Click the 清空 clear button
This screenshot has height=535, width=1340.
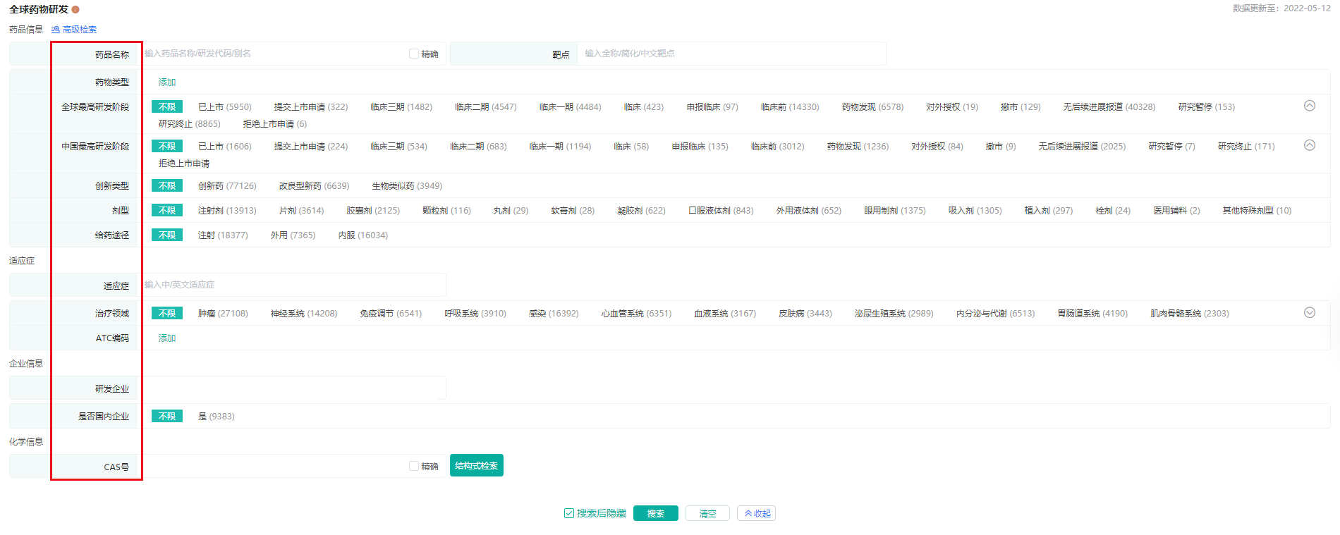click(x=707, y=513)
